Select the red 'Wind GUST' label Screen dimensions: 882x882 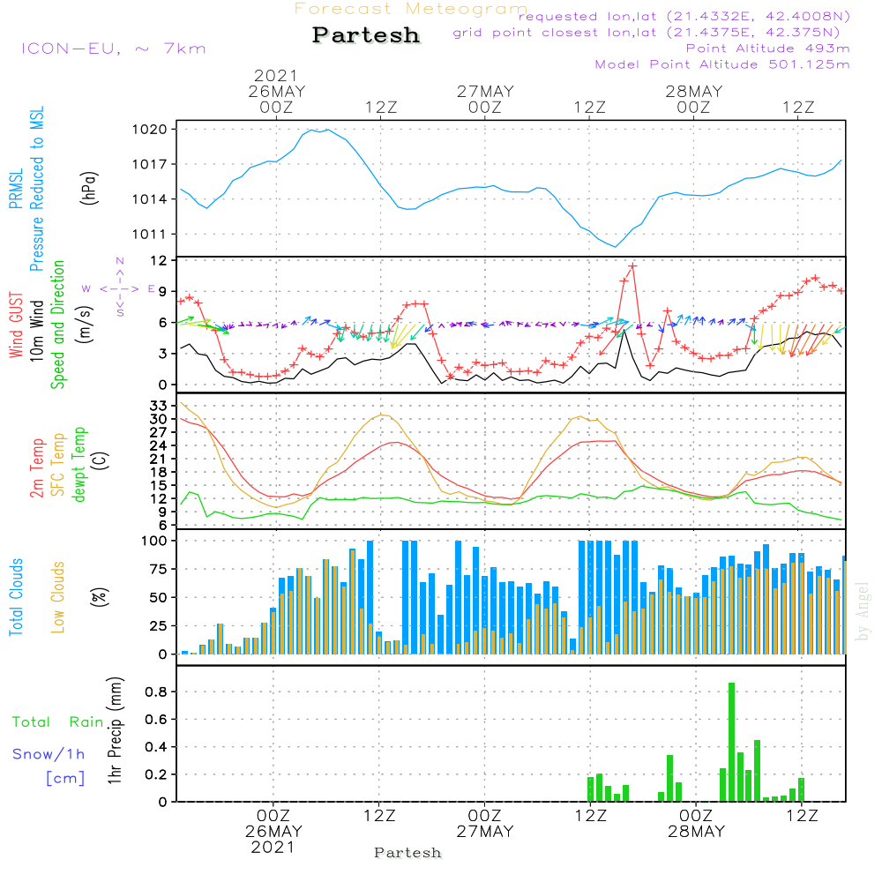16,325
